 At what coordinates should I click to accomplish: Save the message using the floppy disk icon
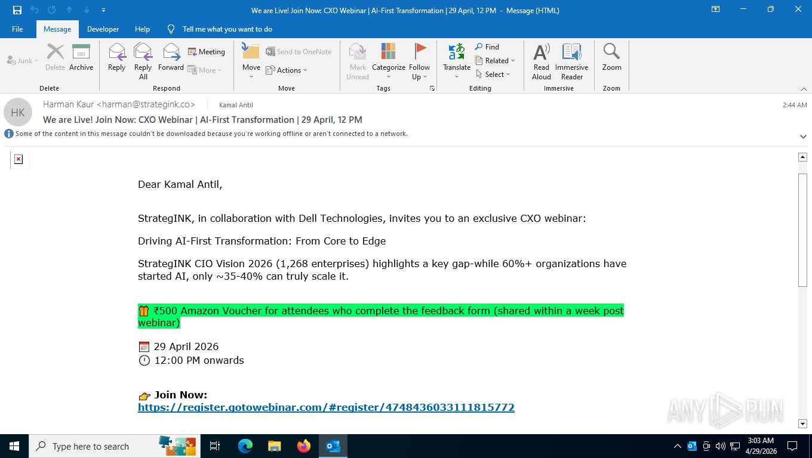click(17, 10)
